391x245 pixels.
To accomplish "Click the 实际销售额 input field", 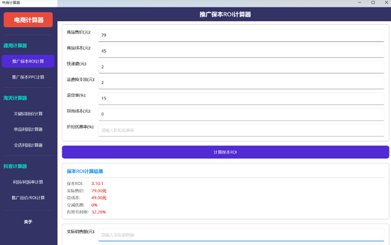I will click(241, 235).
